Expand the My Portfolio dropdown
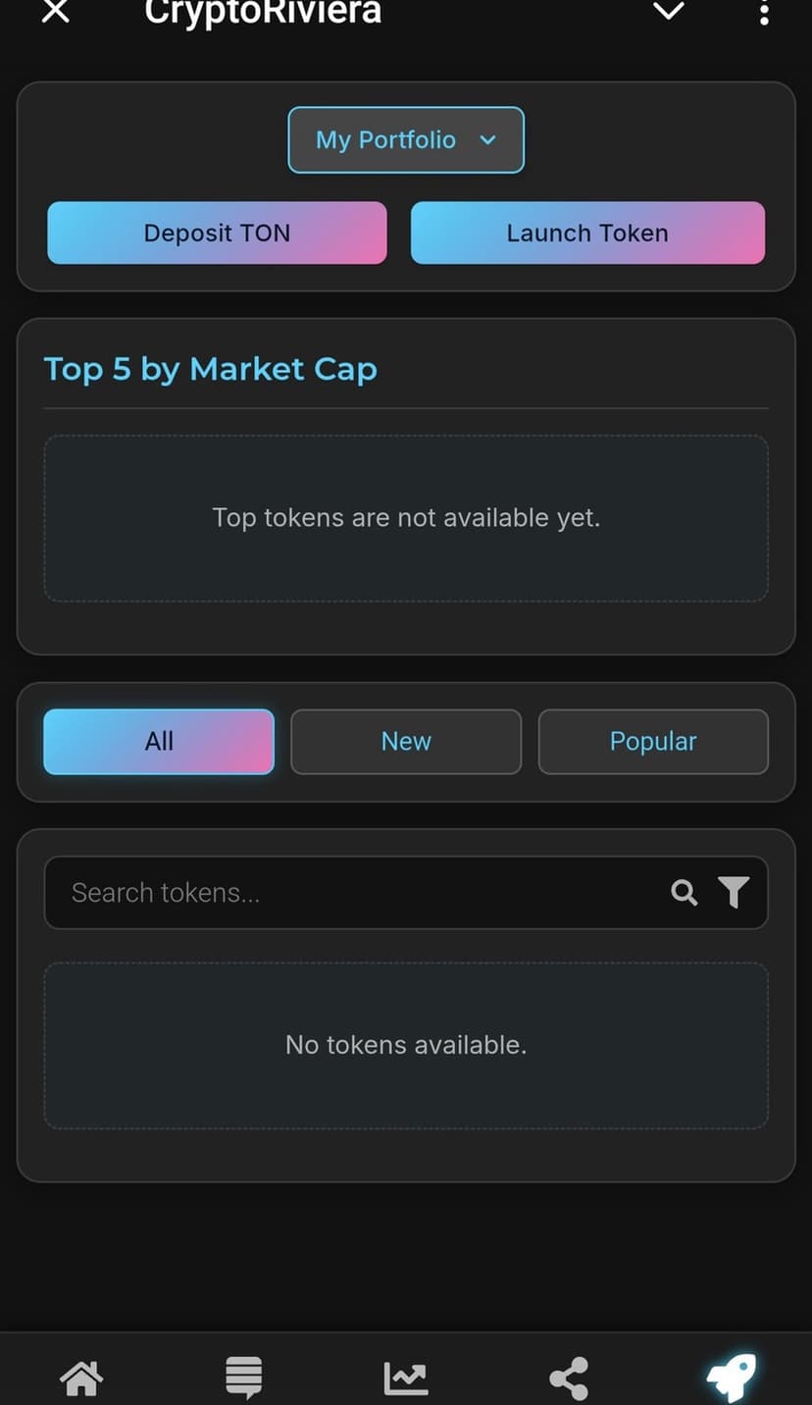 [406, 139]
